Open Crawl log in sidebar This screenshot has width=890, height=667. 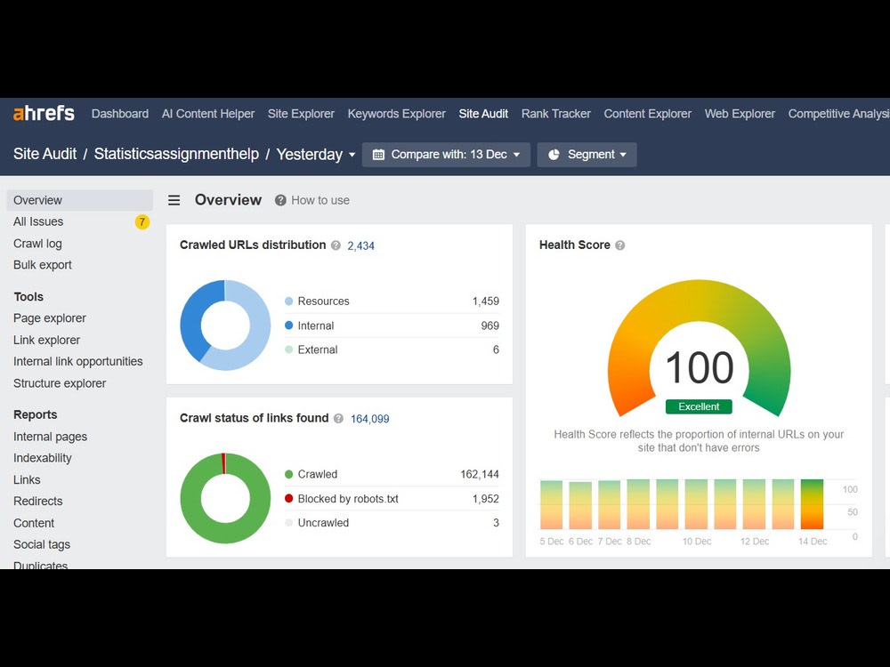[x=37, y=244]
